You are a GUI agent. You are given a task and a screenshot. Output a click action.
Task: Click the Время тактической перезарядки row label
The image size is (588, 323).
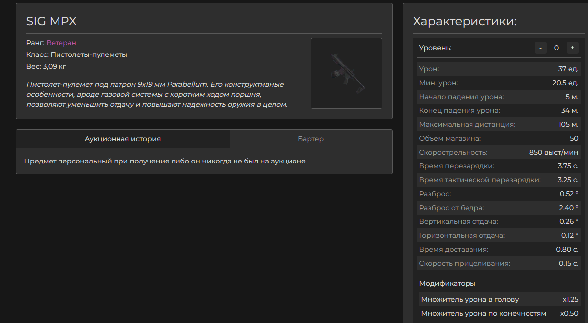480,180
